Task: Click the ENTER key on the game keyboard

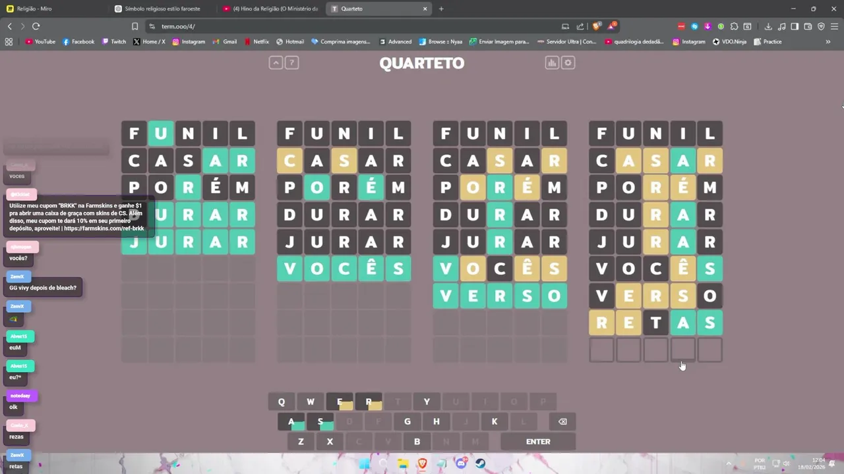Action: point(538,441)
